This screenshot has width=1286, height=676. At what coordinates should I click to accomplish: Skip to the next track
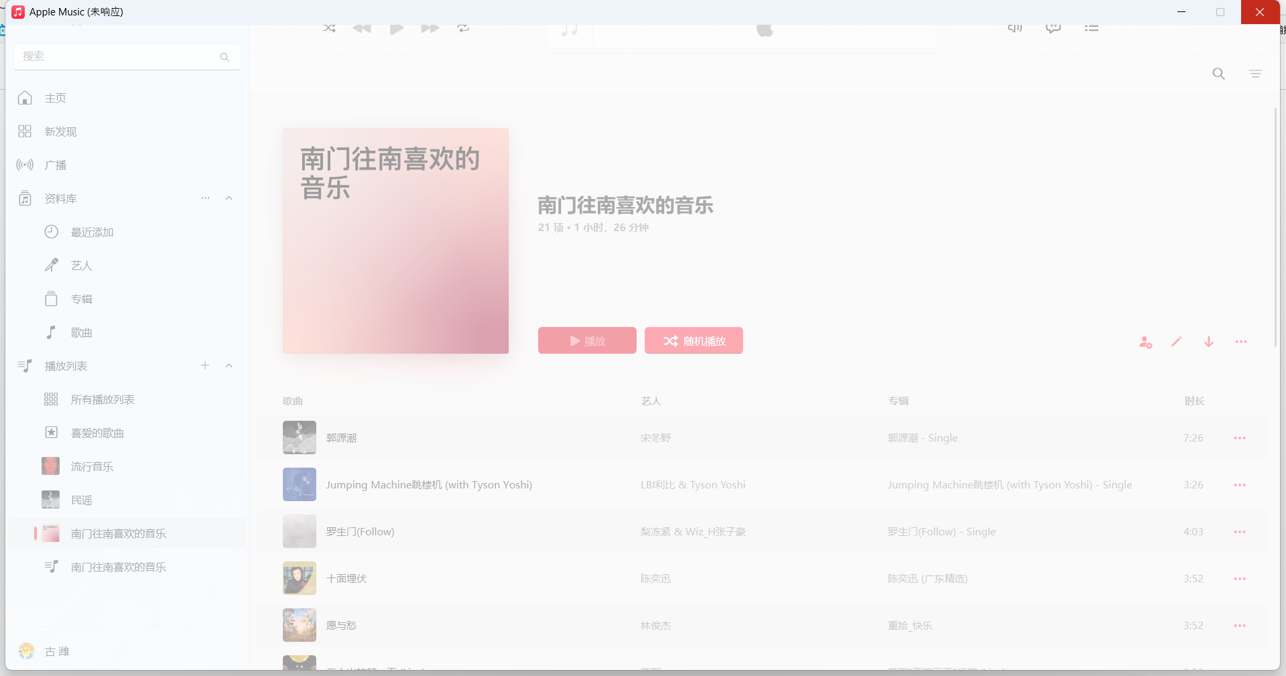tap(430, 28)
